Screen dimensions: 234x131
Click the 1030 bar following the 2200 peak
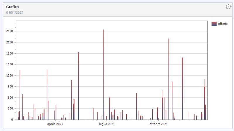pyautogui.click(x=172, y=100)
